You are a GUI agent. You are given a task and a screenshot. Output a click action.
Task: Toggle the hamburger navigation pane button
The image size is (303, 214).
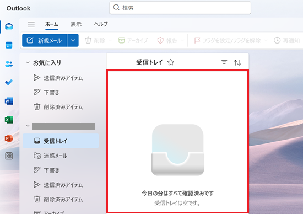(x=31, y=24)
